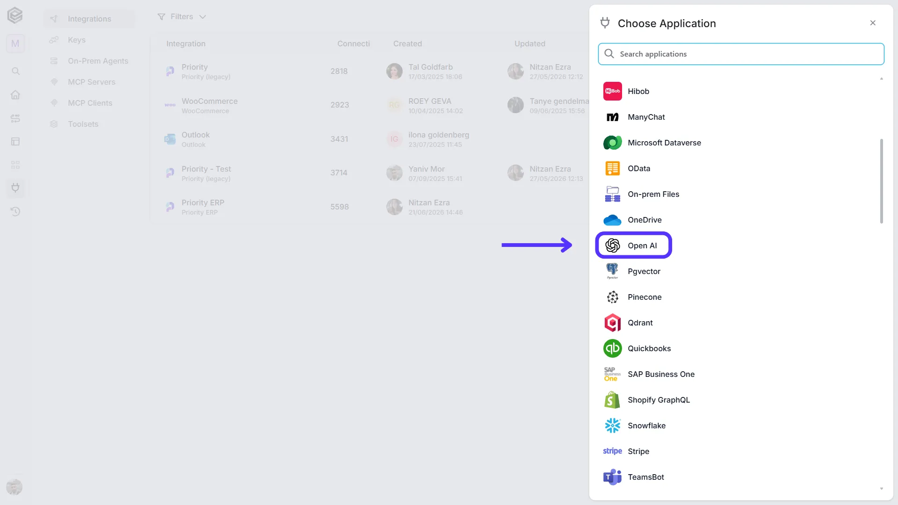The width and height of the screenshot is (898, 505).
Task: Click the Updated column header
Action: (x=529, y=43)
